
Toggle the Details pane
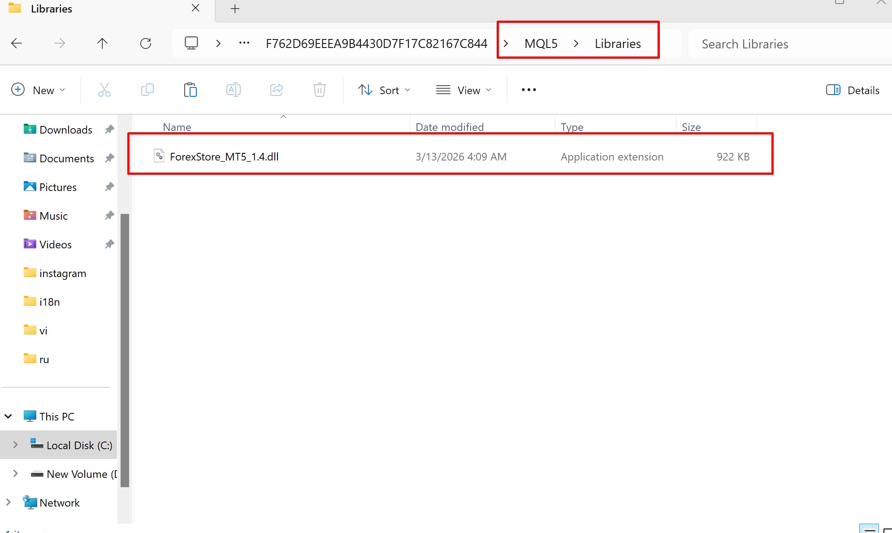pyautogui.click(x=853, y=90)
